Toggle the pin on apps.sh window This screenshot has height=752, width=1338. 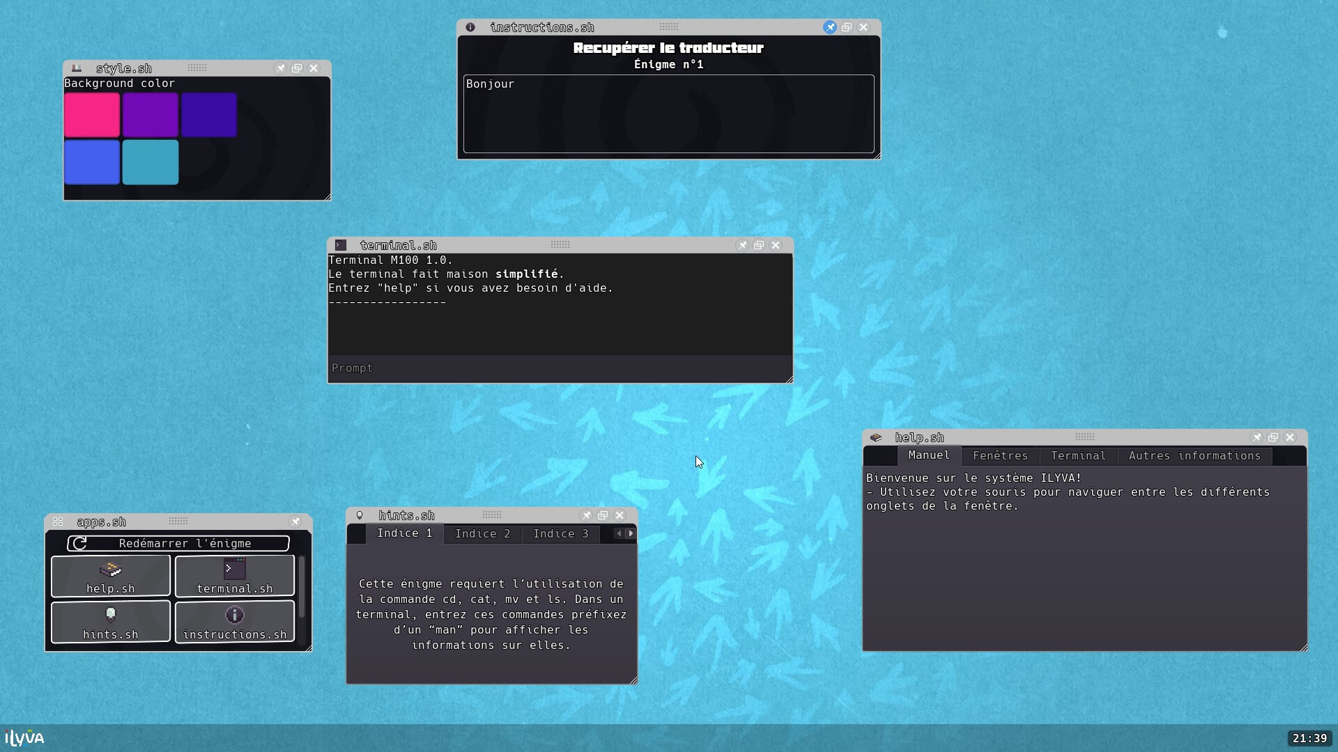point(295,522)
